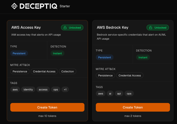Expand the +1 hidden tags chip
This screenshot has width=177, height=124.
[65, 89]
